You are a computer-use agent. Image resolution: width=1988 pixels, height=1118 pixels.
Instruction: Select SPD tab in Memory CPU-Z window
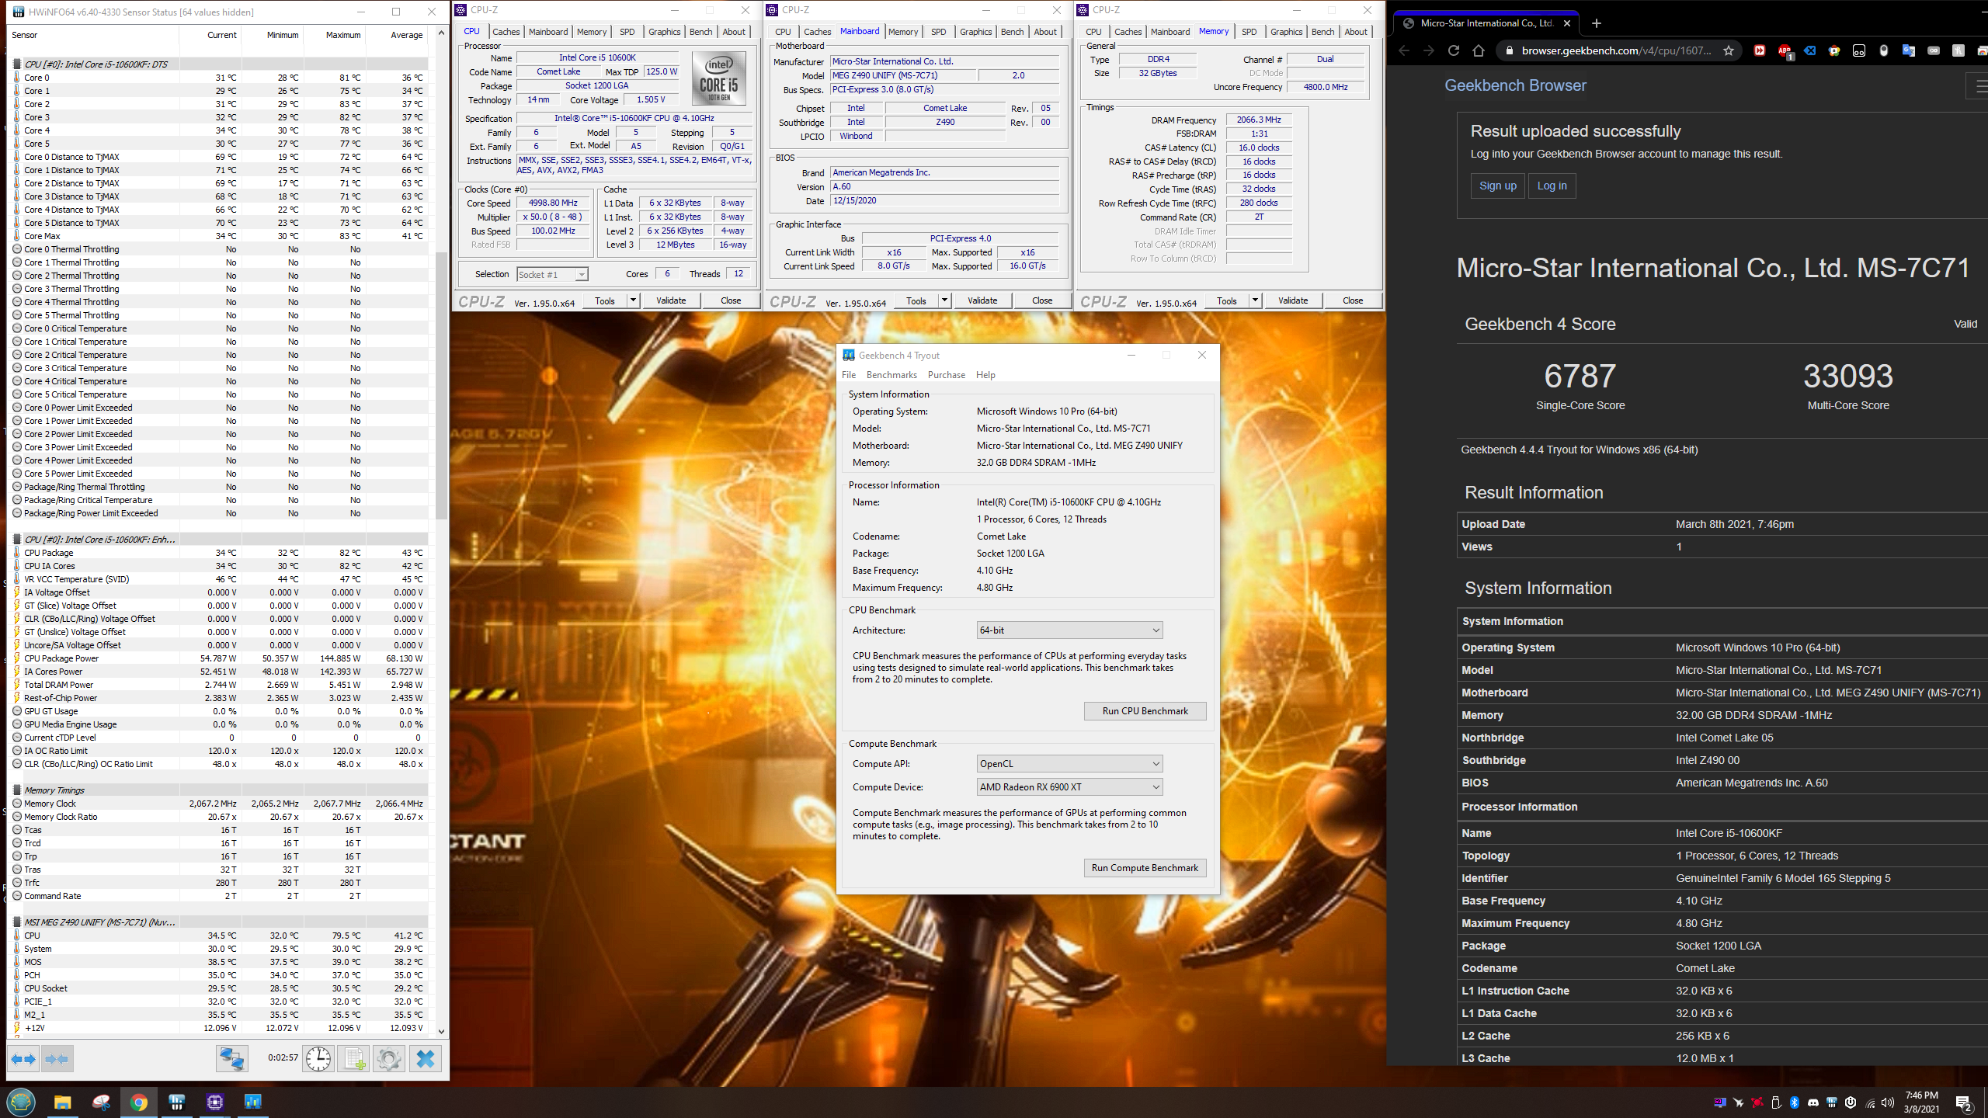click(1249, 32)
